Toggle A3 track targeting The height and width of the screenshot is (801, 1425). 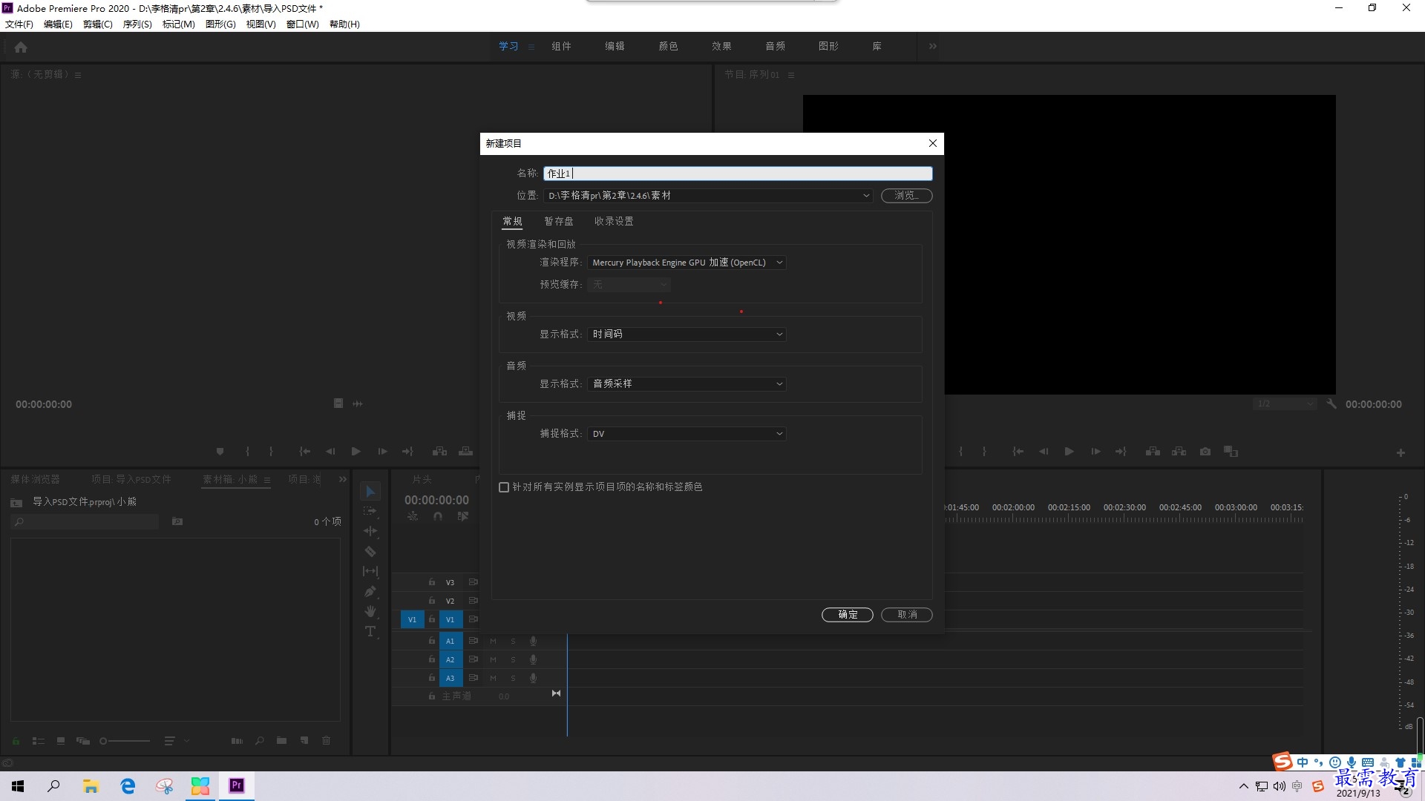coord(450,678)
